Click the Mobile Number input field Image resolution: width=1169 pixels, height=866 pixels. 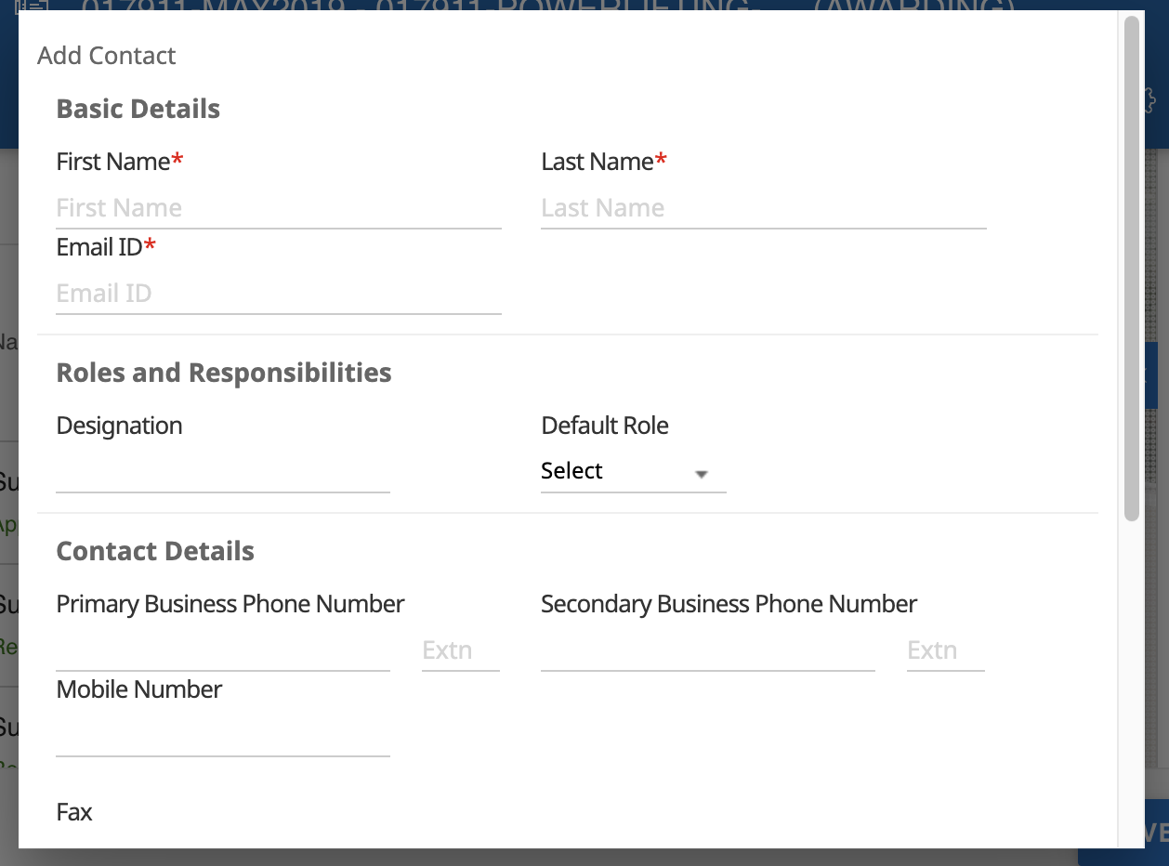point(222,736)
